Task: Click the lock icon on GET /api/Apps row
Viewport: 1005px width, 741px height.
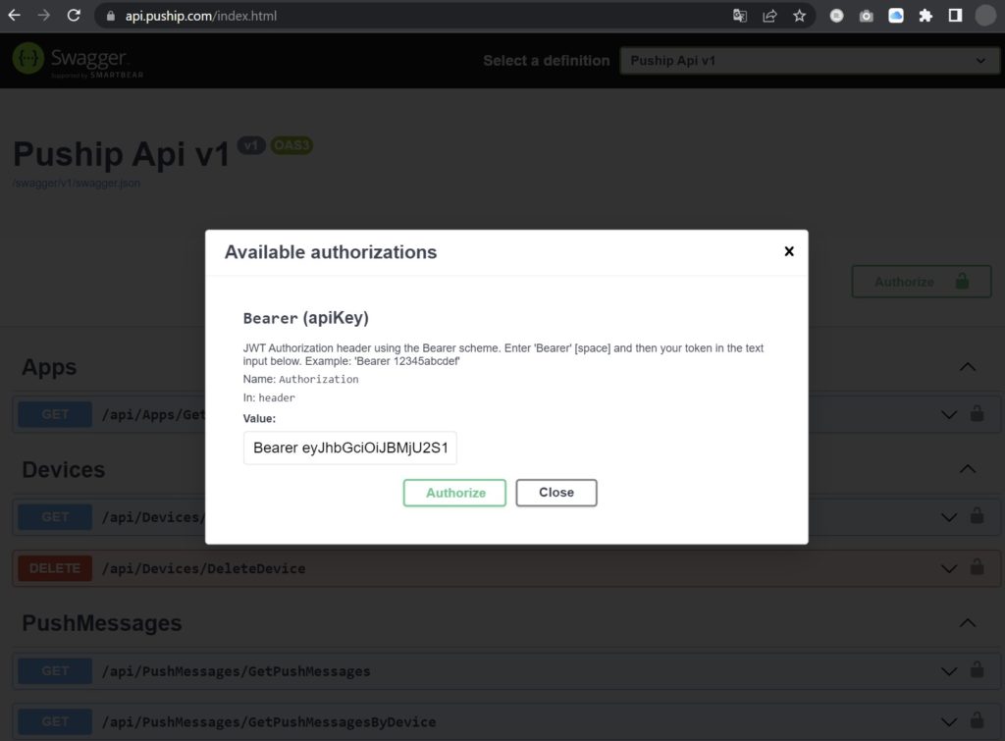Action: pos(977,413)
